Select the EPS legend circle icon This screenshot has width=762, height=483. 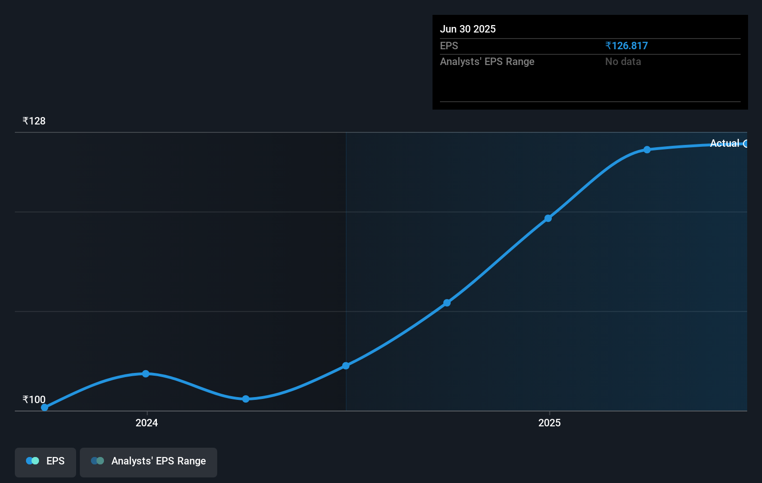tap(32, 461)
